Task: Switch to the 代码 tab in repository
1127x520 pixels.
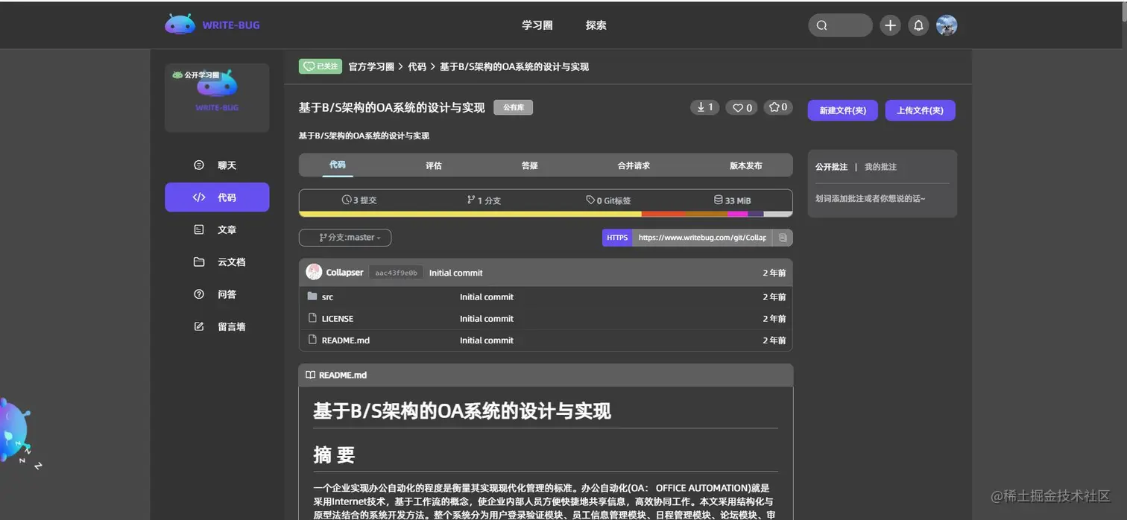Action: click(338, 165)
